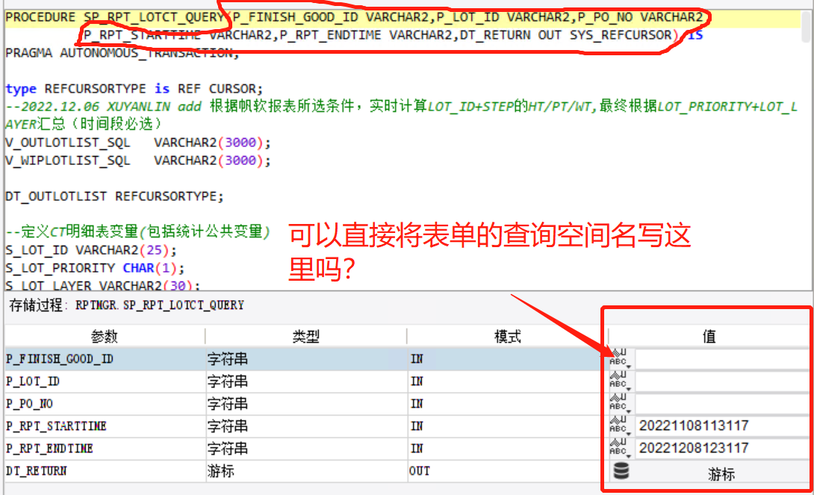Click the cursor database icon for DT_RETURN
Image resolution: width=814 pixels, height=495 pixels.
point(621,470)
